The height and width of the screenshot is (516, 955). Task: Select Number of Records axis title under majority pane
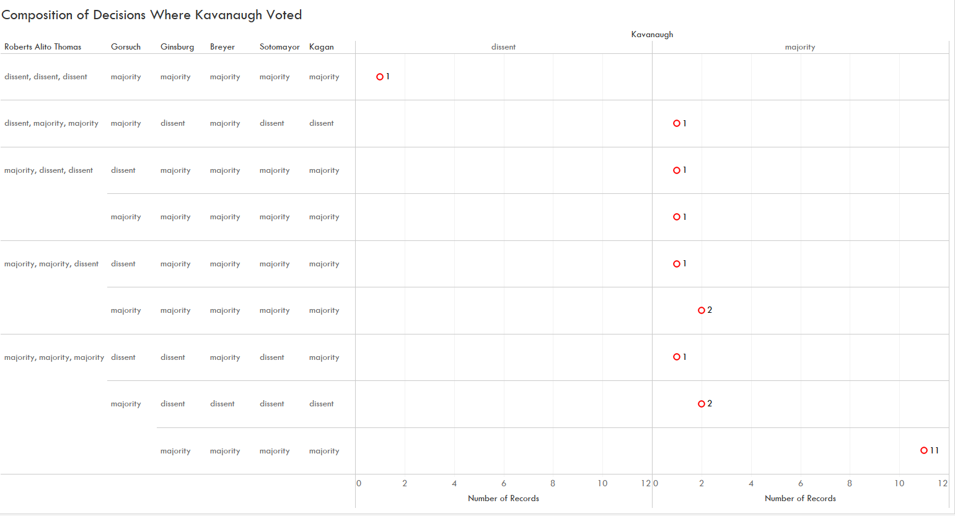click(x=800, y=499)
